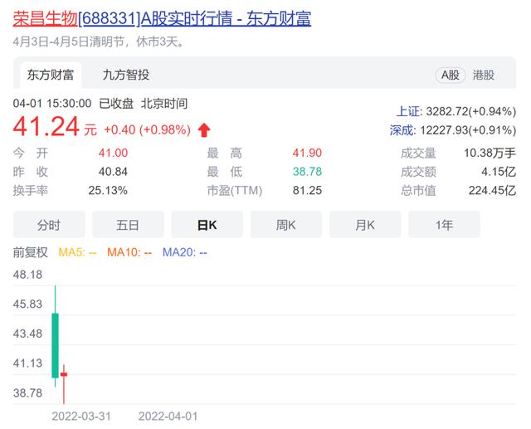Click the 清明节 休市 notice text
Viewport: 531px width, 429px height.
[99, 42]
